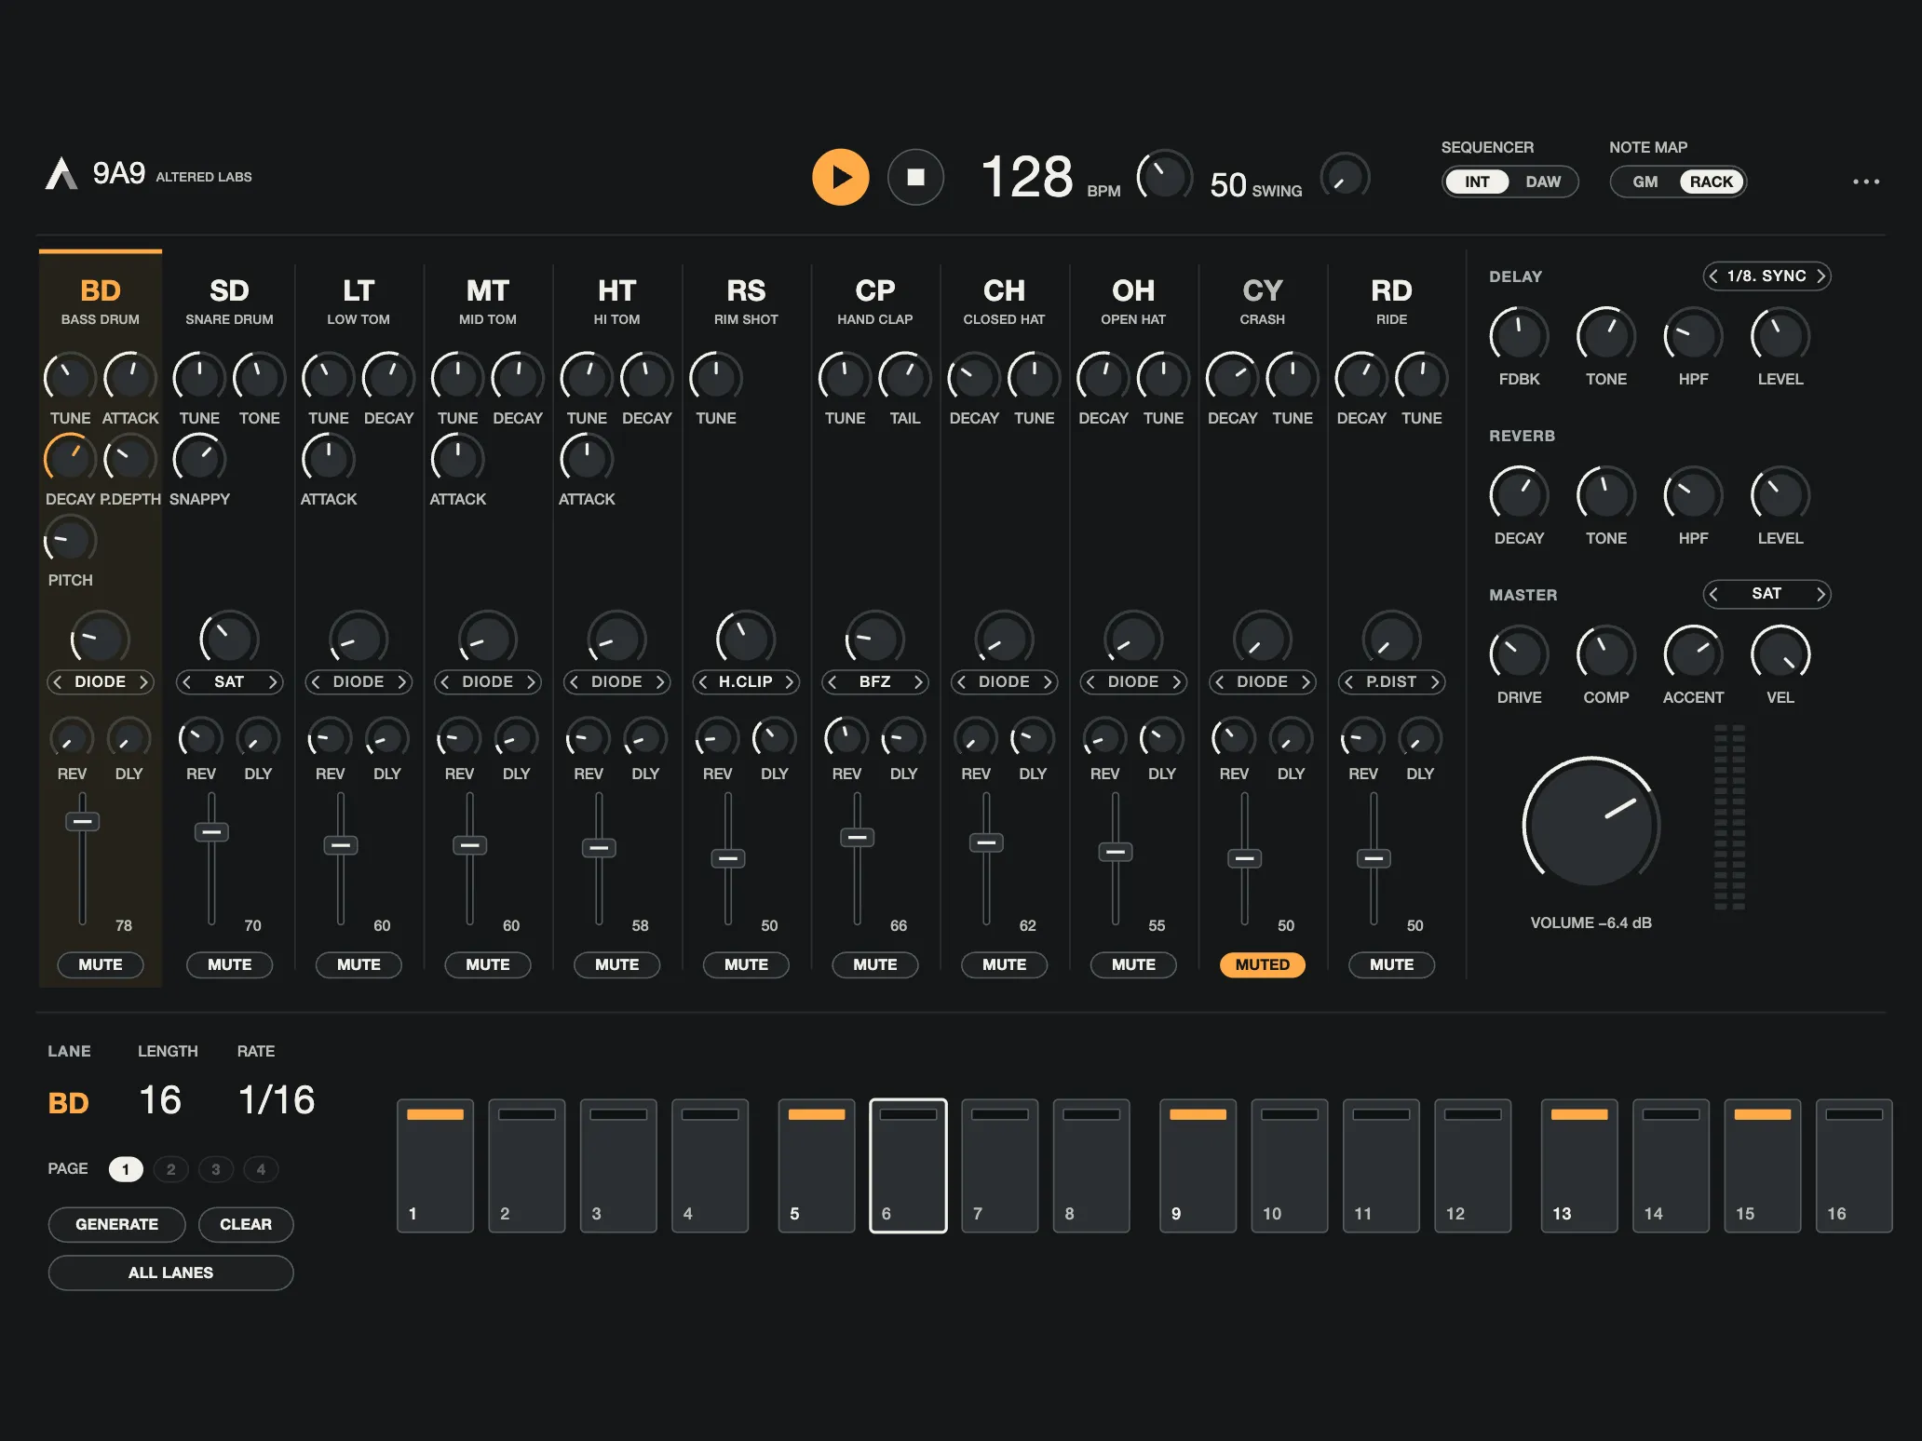
Task: Click the Snare Drum TONE knob
Action: tap(259, 377)
